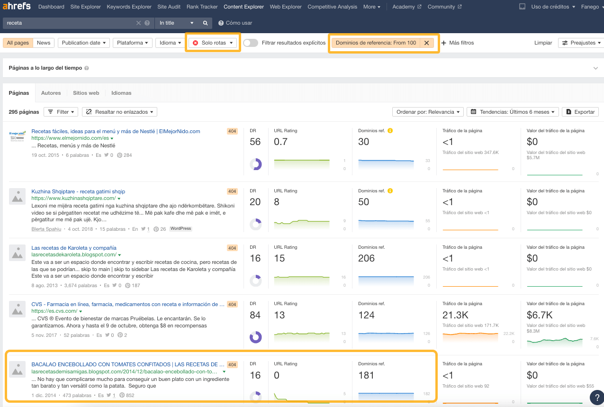The width and height of the screenshot is (604, 407).
Task: Open the Idioma filter dropdown
Action: click(x=170, y=42)
